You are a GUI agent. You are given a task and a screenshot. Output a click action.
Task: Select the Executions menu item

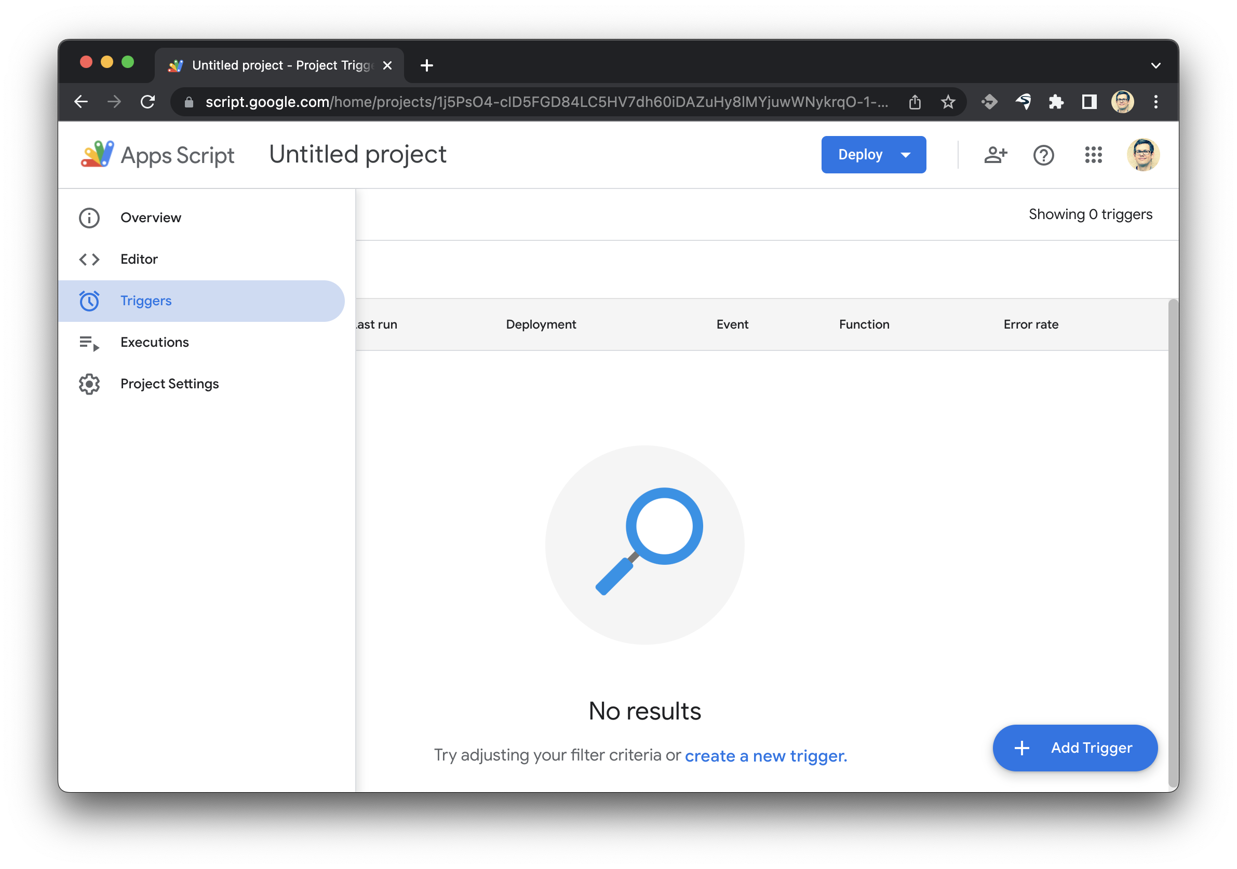154,342
